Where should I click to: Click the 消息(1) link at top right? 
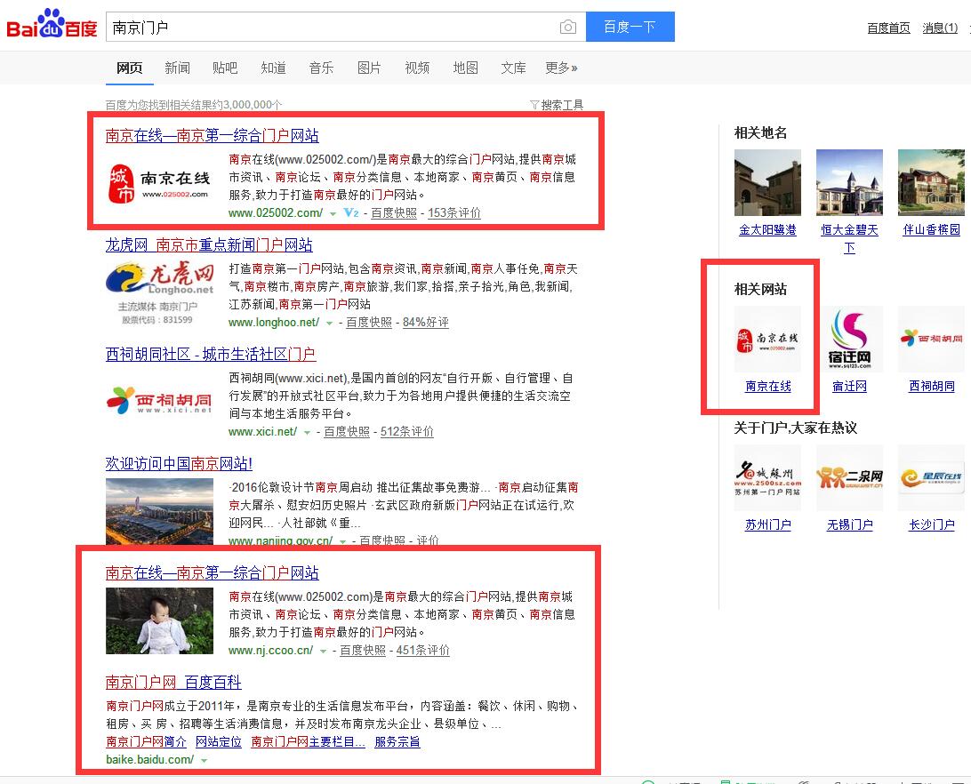(939, 28)
